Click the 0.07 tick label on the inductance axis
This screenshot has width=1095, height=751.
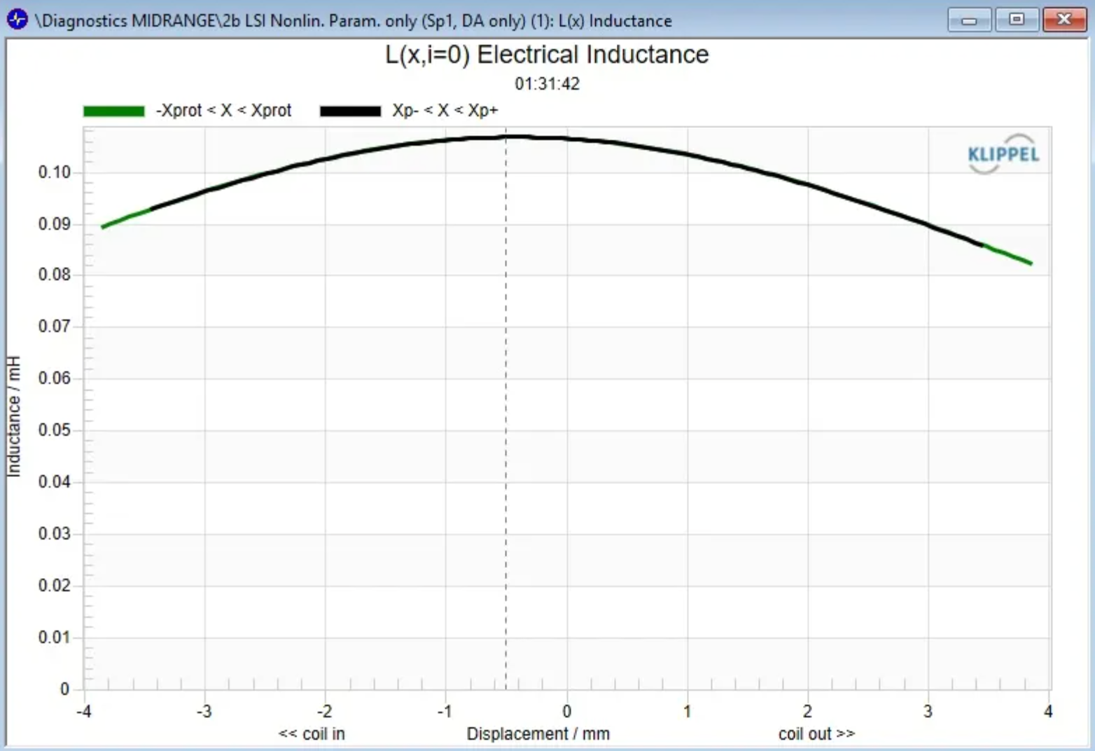click(x=55, y=326)
